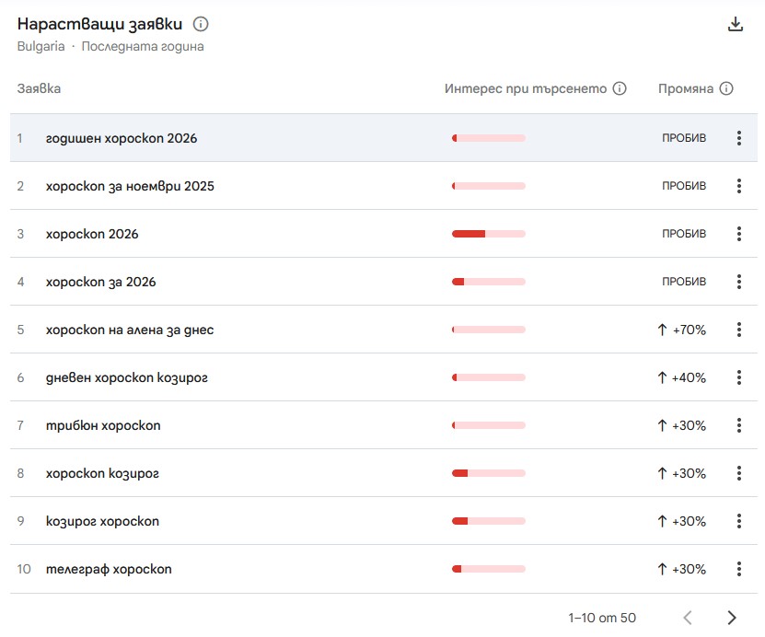
Task: Click the info icon beside Интерес при търсенето
Action: [619, 88]
